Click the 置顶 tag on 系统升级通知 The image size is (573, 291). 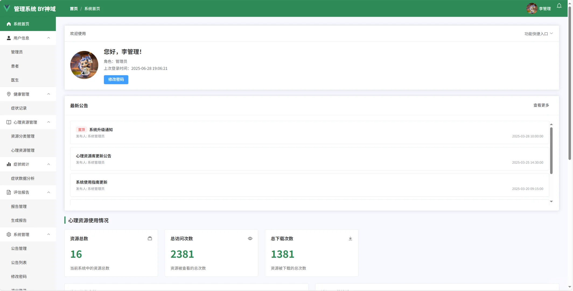(x=81, y=130)
